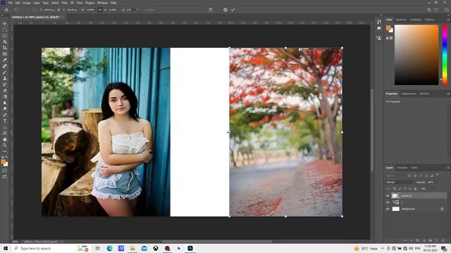
Task: Hide the top selected layer's eye
Action: (388, 195)
